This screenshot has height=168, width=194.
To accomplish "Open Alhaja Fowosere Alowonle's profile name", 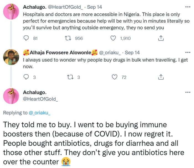I will (x=60, y=53).
